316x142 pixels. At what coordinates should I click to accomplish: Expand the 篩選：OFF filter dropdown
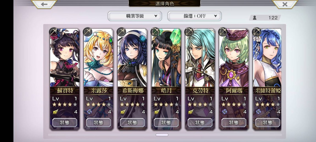195,16
